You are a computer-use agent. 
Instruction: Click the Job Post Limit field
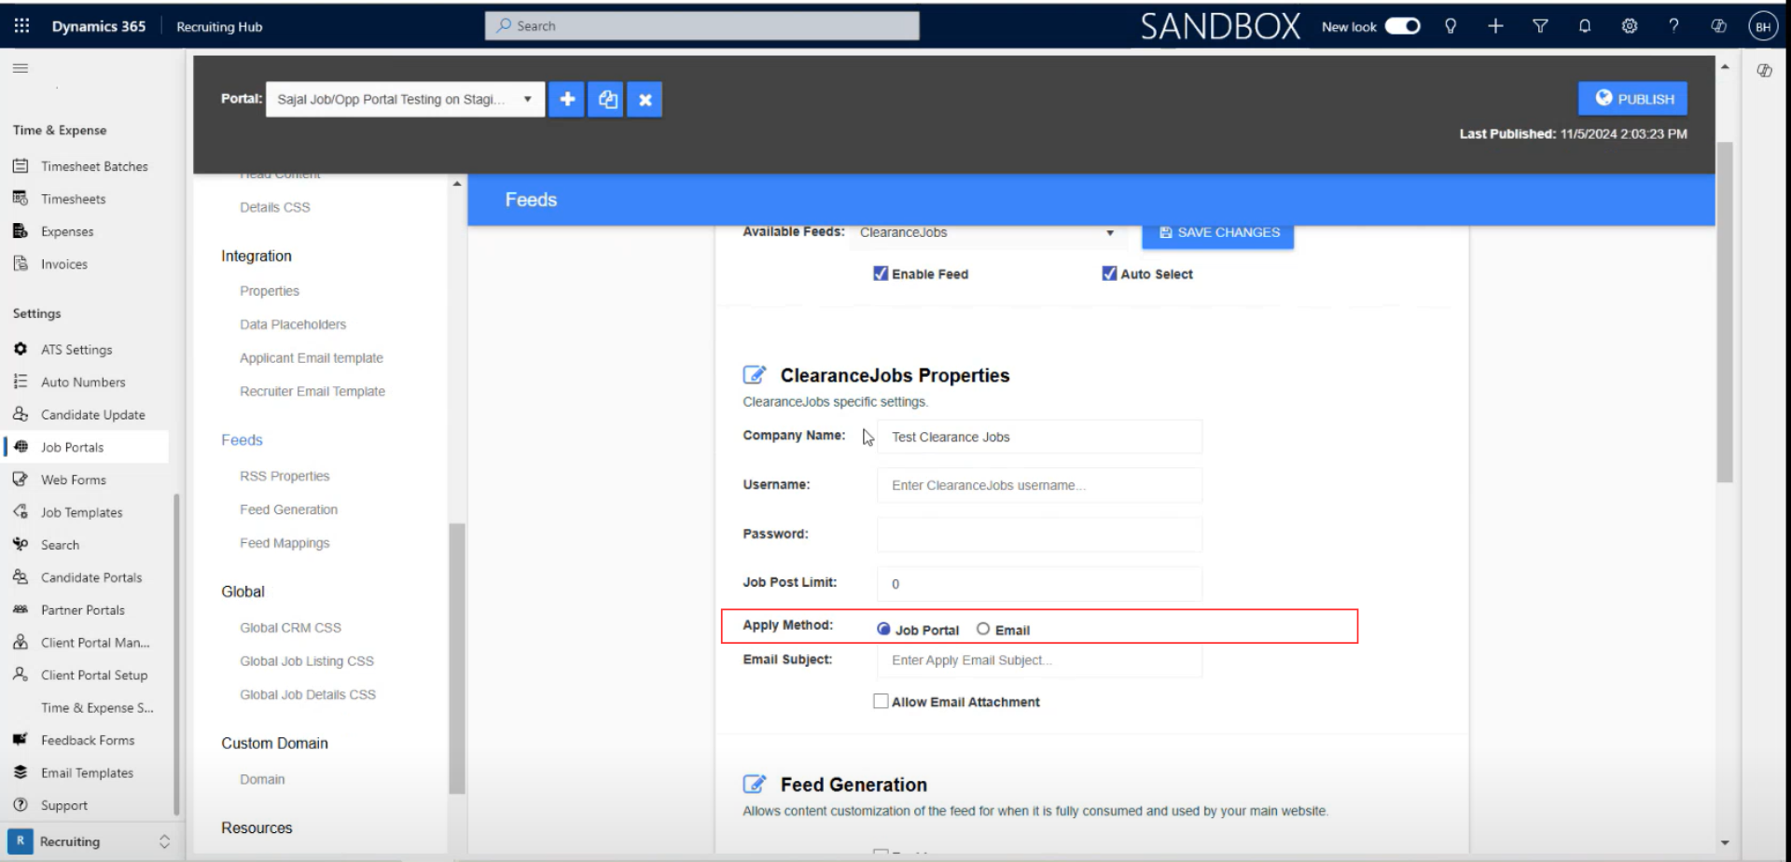tap(1039, 583)
